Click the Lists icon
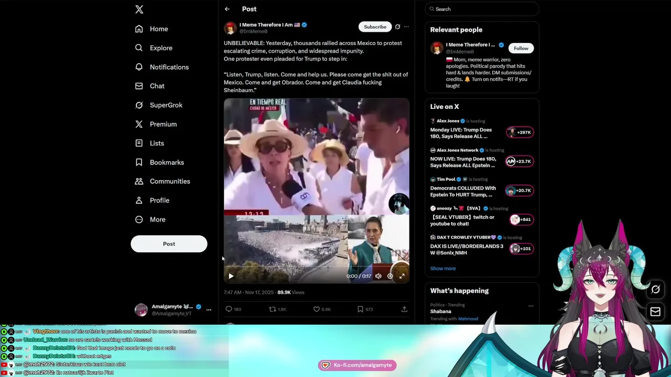This screenshot has height=377, width=671. coord(139,143)
